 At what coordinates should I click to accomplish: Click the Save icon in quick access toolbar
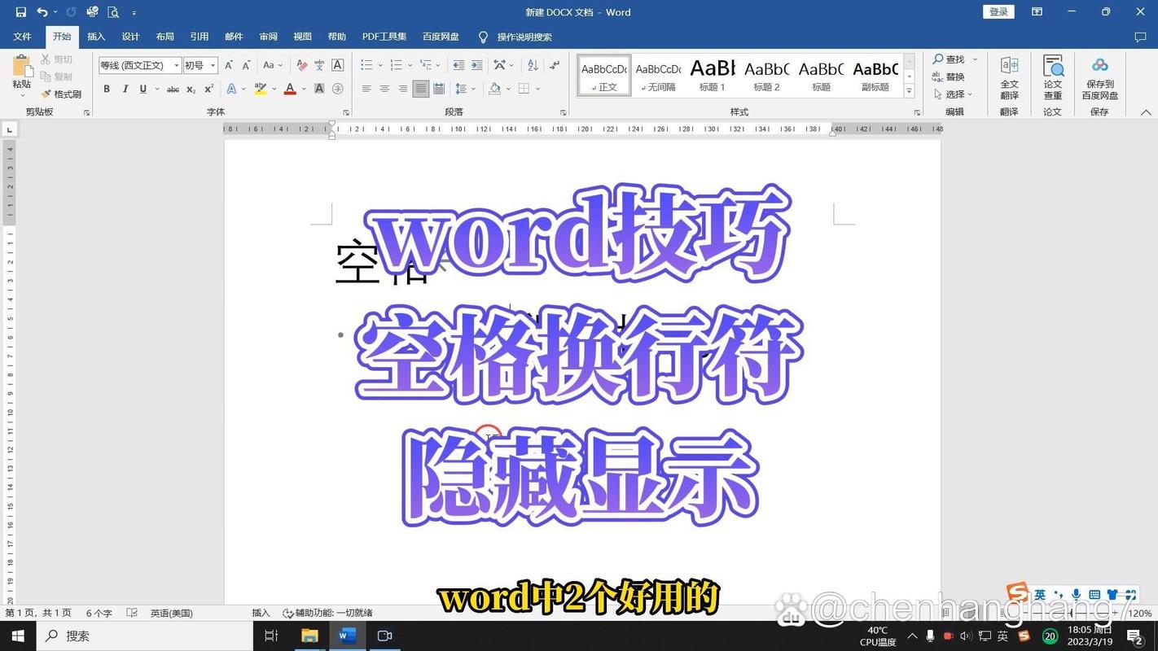(x=21, y=12)
